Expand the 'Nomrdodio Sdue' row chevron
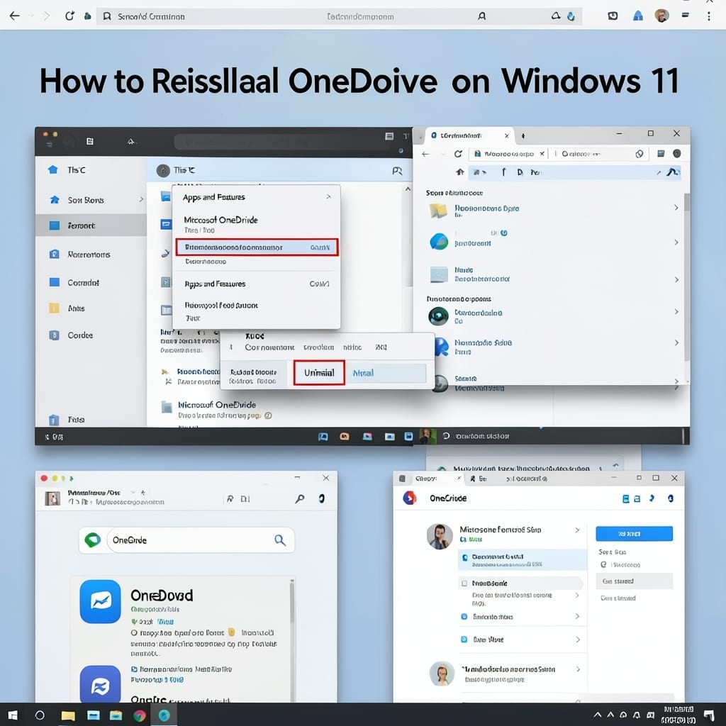The image size is (726, 726). (676, 342)
